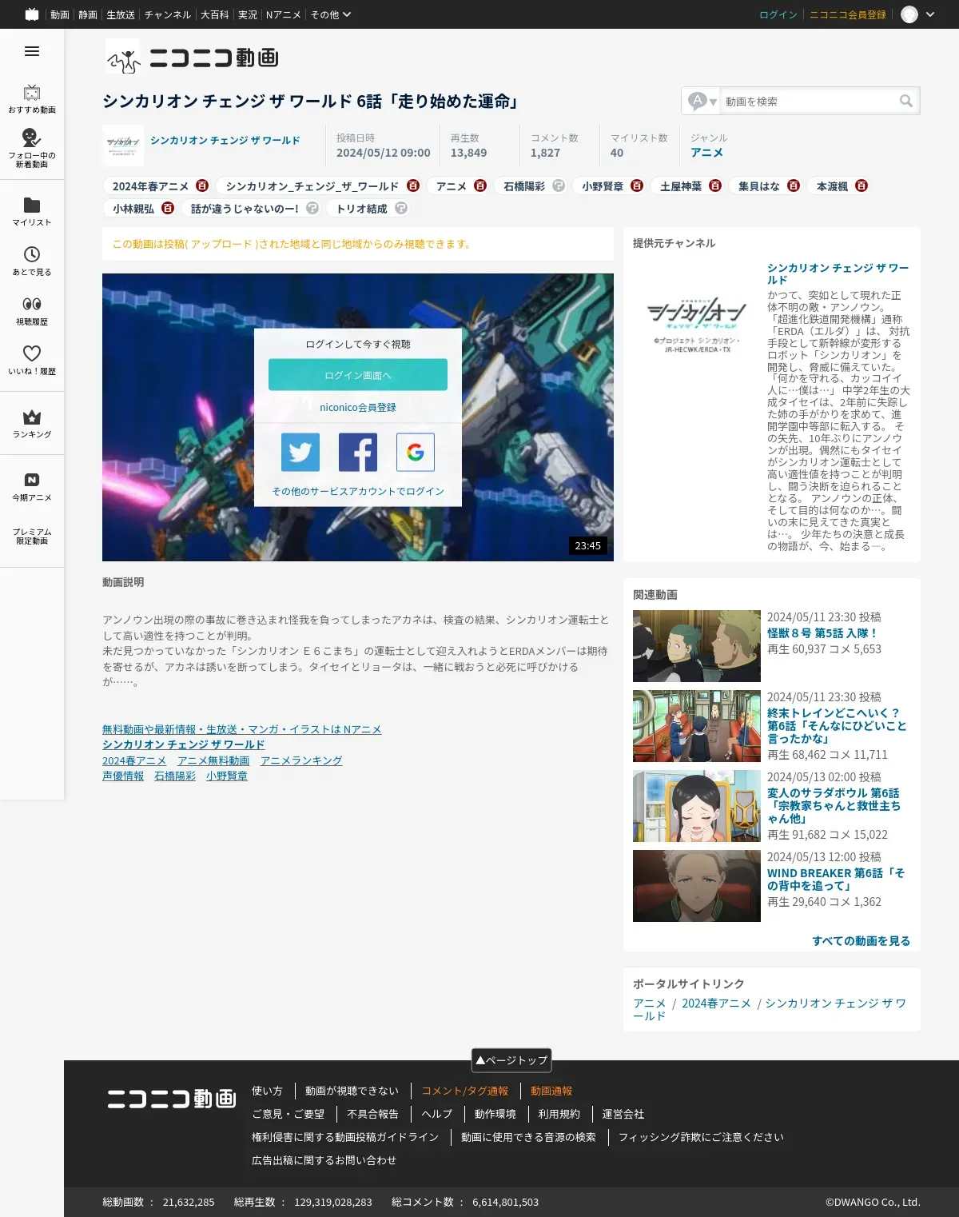Open dictionary icon beside アニメ tag
The image size is (959, 1217).
tap(480, 186)
